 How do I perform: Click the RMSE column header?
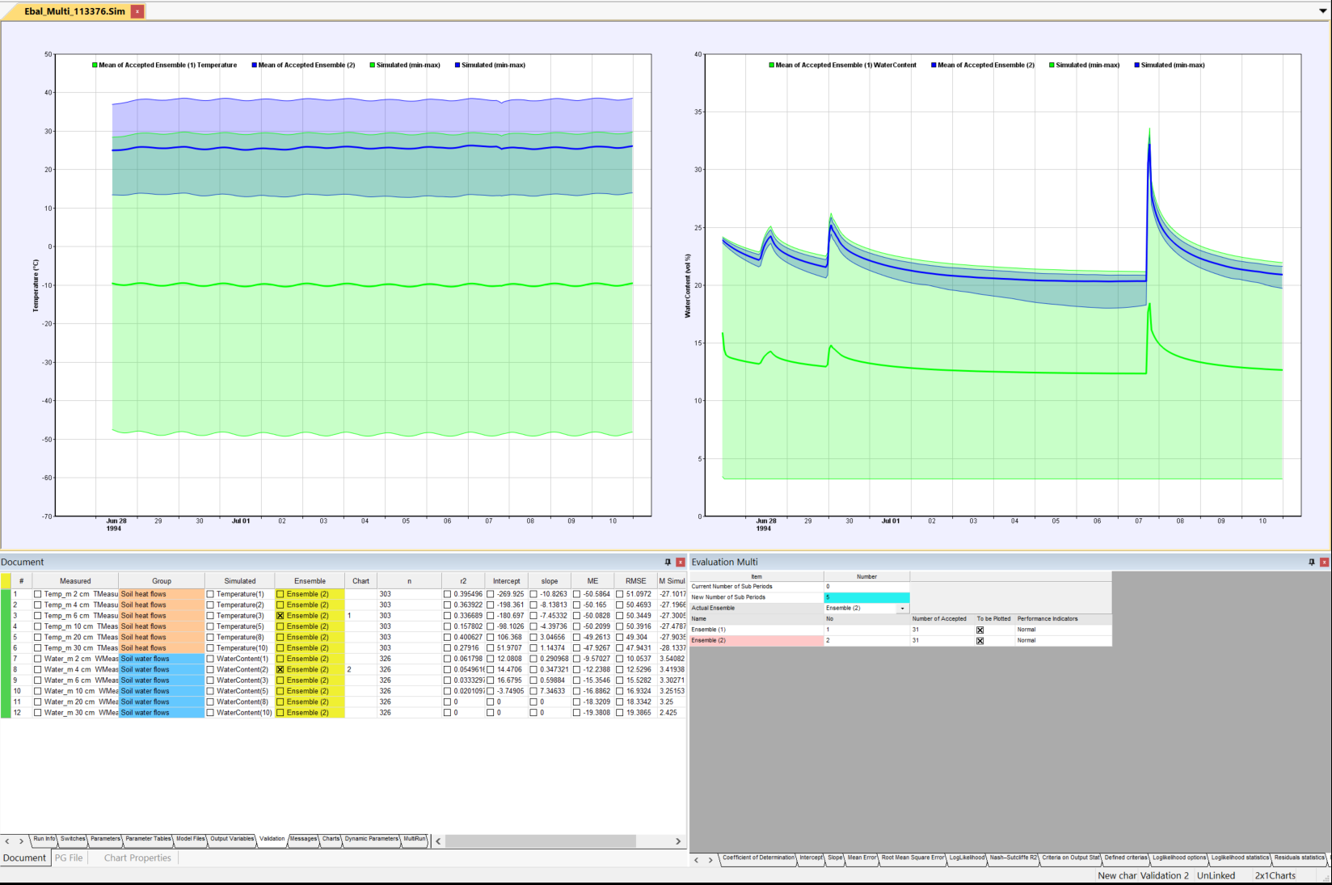(x=635, y=580)
